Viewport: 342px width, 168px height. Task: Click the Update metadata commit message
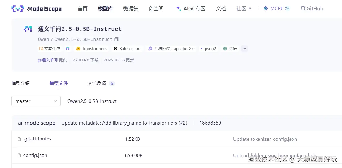(124, 123)
